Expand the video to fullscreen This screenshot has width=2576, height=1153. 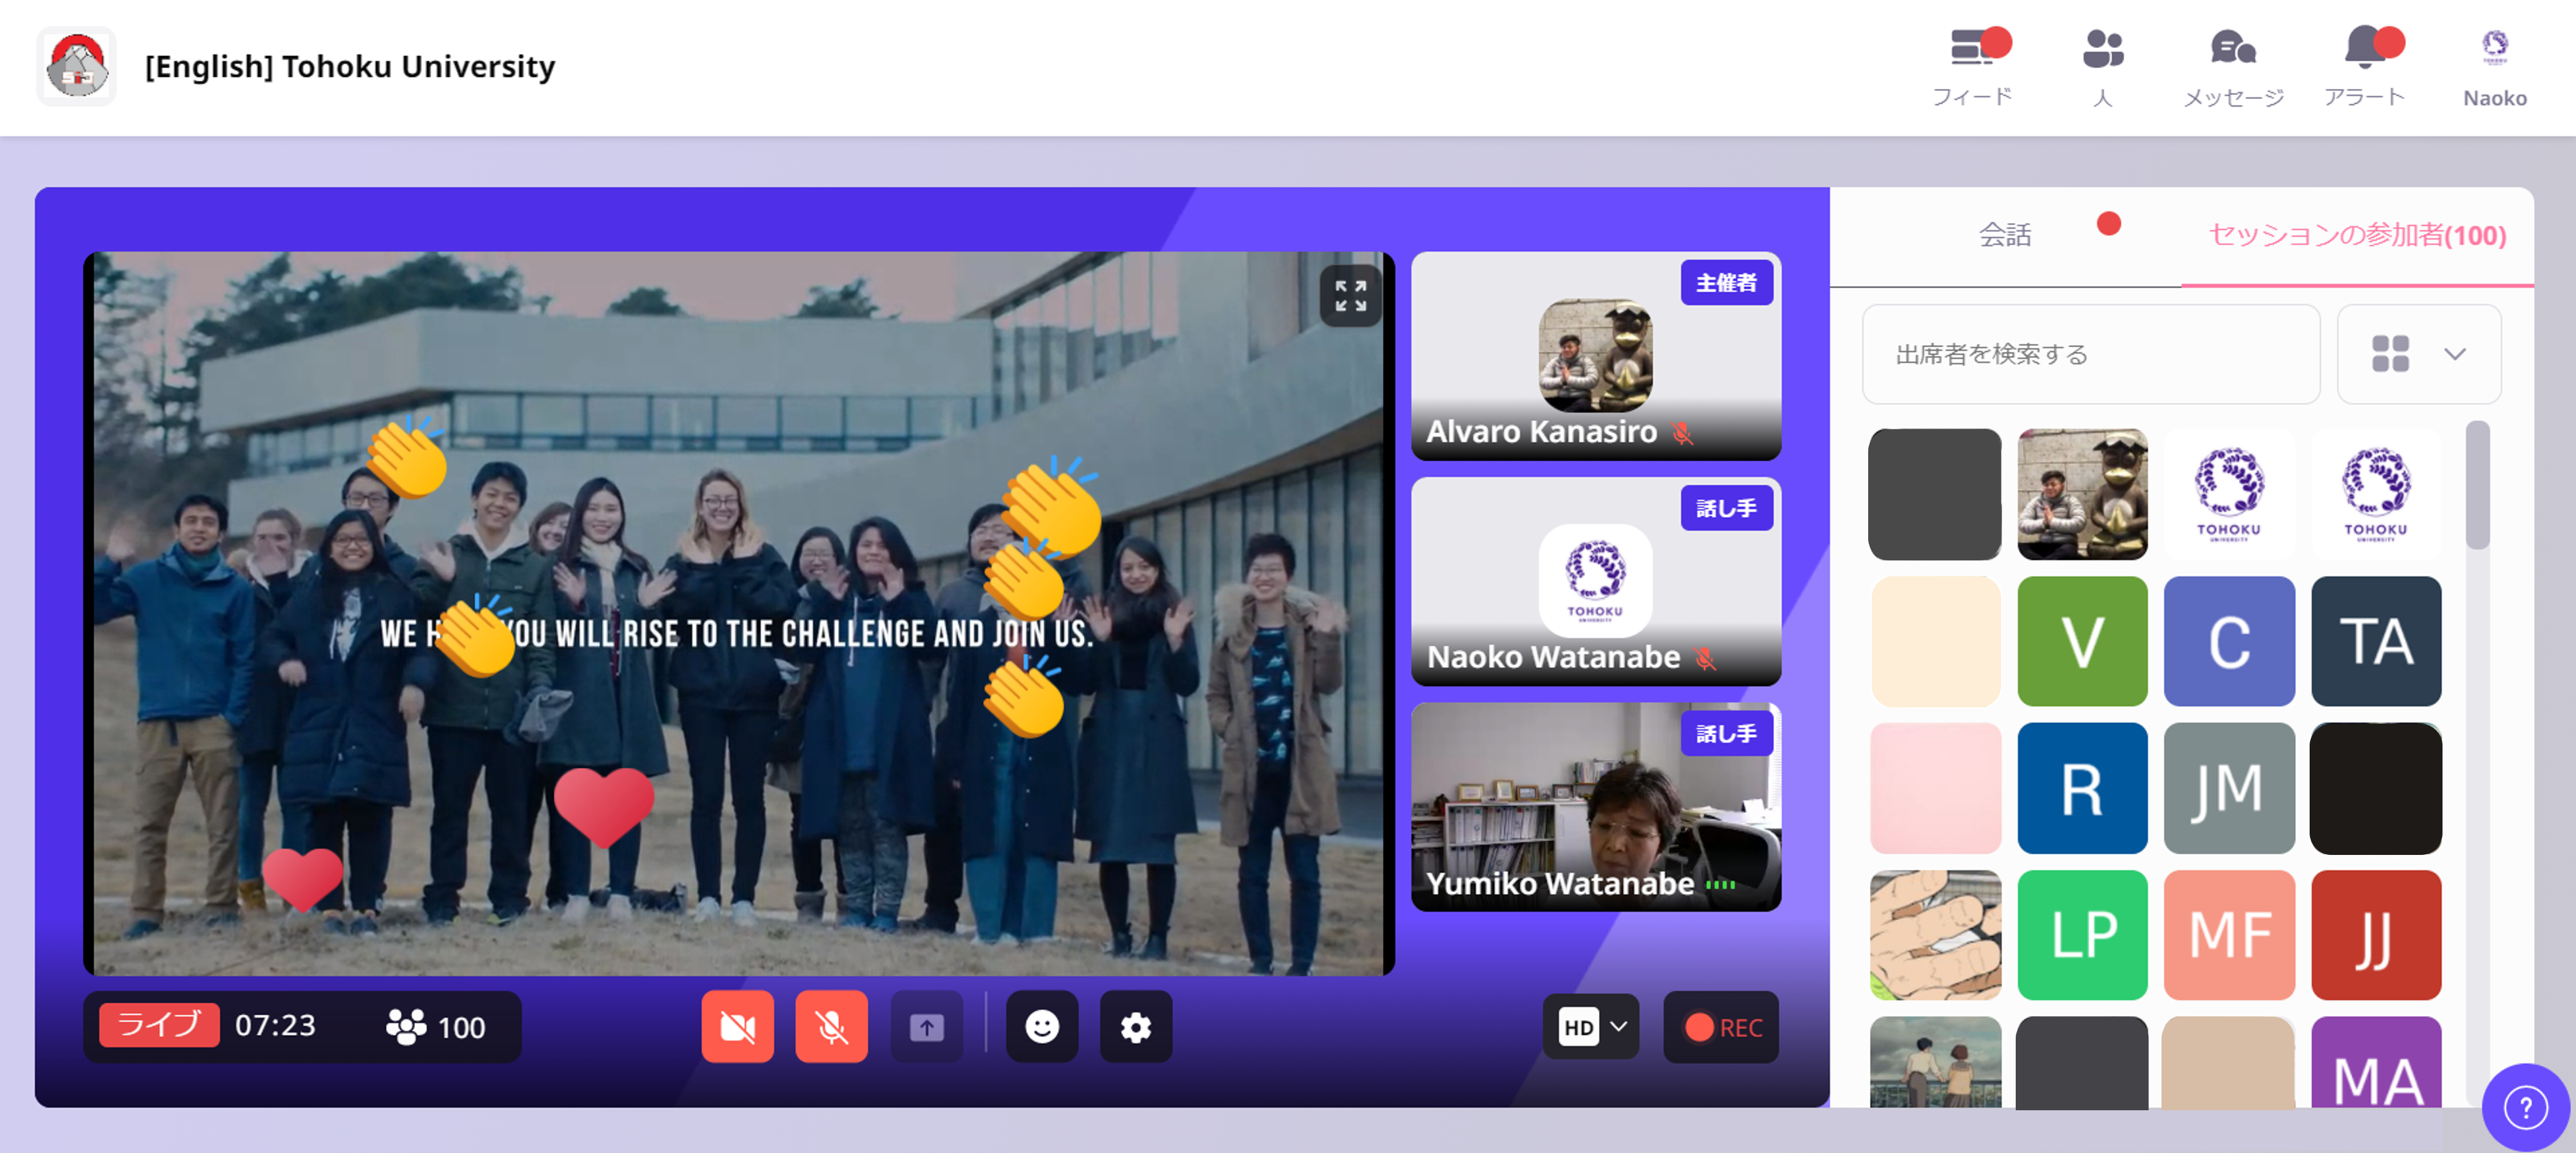tap(1350, 296)
